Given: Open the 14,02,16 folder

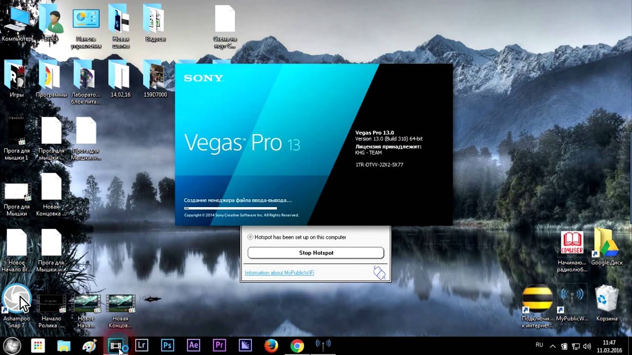Looking at the screenshot, I should tap(120, 79).
